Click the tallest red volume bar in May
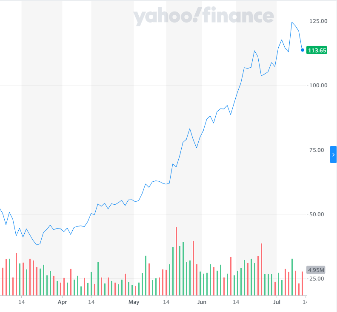Viewport: 337px width, 312px height. pos(176,261)
